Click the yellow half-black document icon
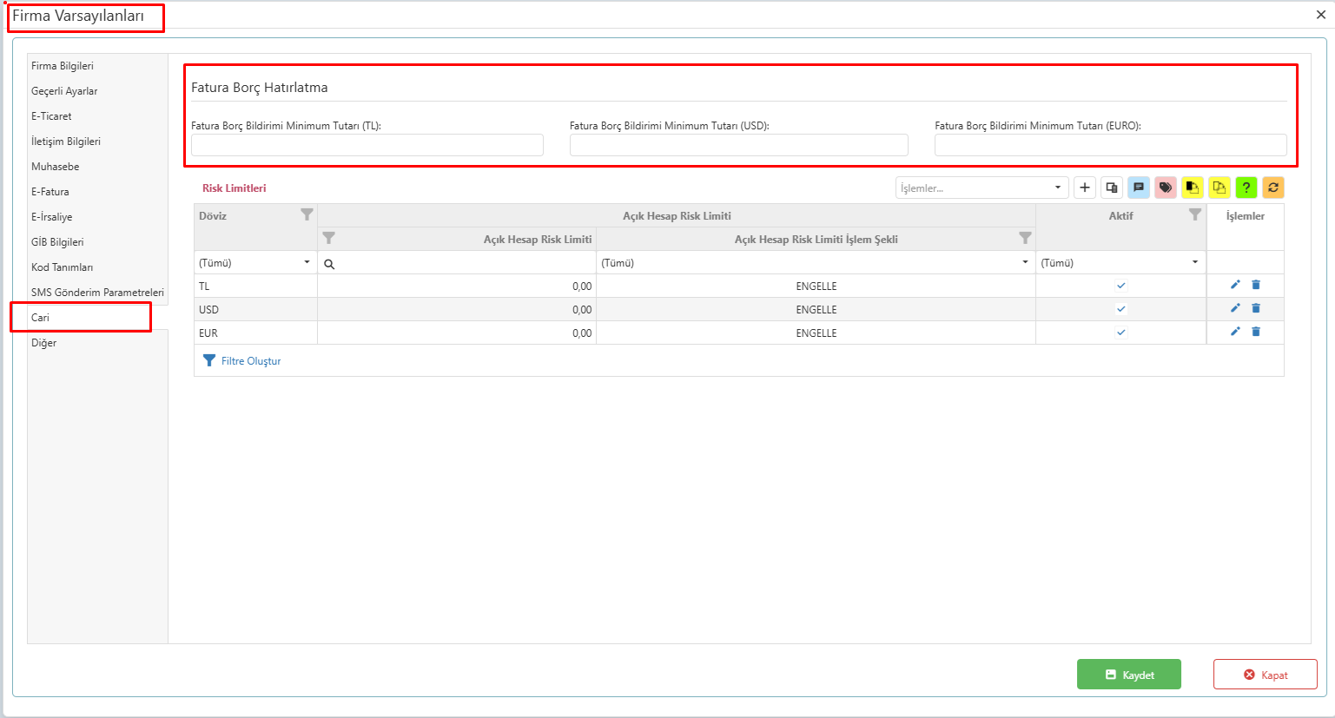Screen dimensions: 1335x718 pyautogui.click(x=1193, y=188)
